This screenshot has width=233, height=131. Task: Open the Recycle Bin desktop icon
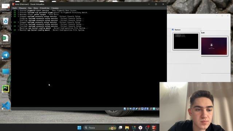(x=6, y=21)
